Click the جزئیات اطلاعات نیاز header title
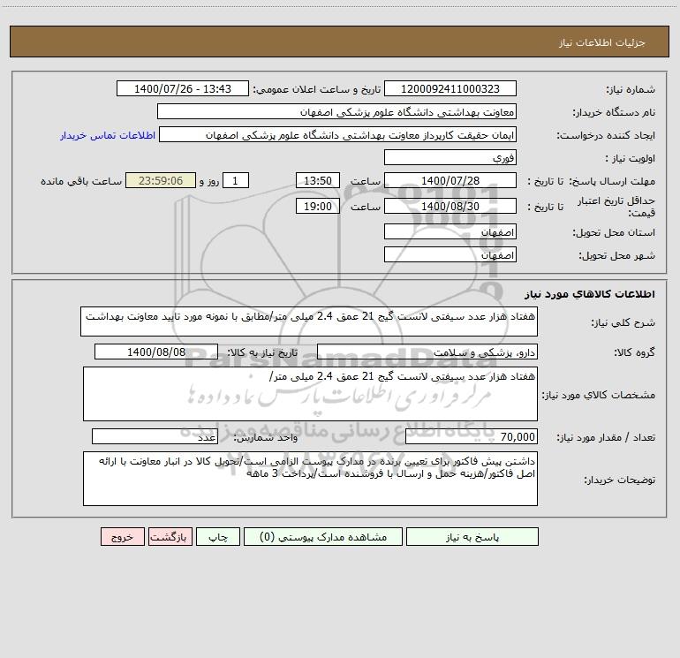 (602, 42)
